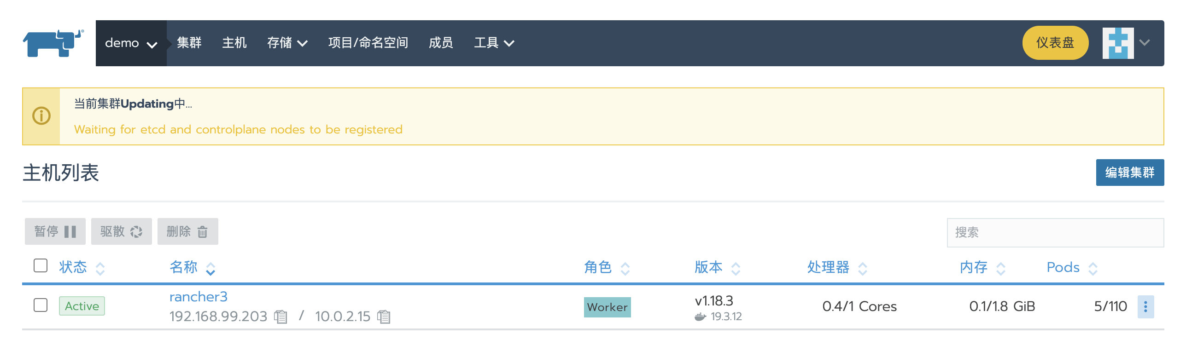Screen dimensions: 1192x357
Task: Go to the 主机 hosts tab
Action: click(234, 43)
